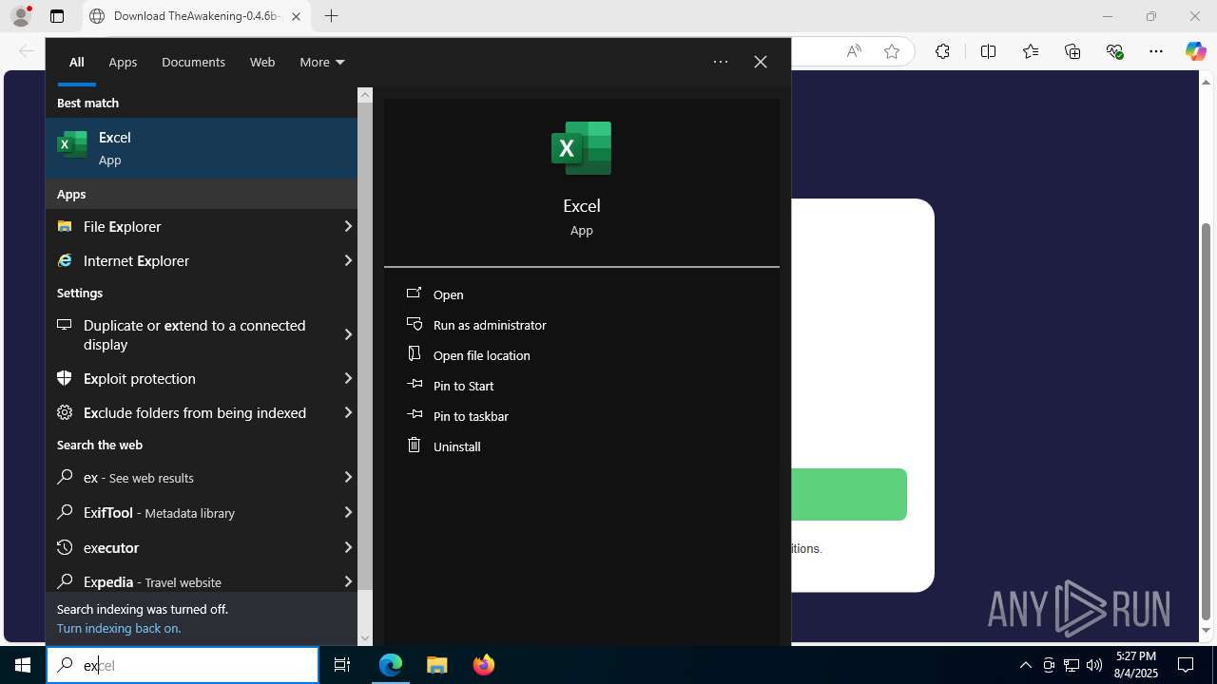
Task: Expand Duplicate or extend display arrow
Action: point(348,334)
